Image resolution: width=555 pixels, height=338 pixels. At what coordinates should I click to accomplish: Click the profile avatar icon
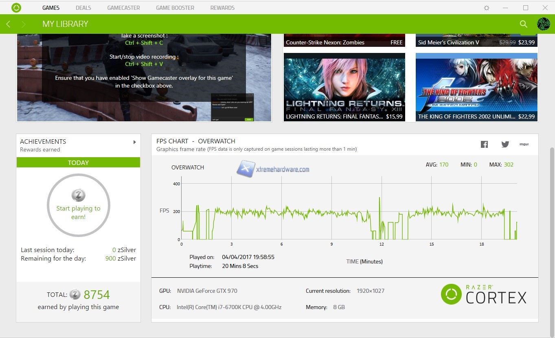click(544, 24)
